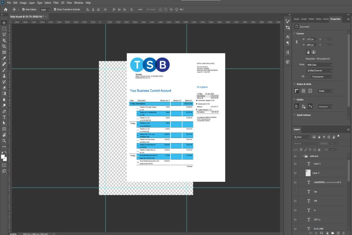Viewport: 352px width, 235px height.
Task: Open the Window menu
Action: click(79, 3)
